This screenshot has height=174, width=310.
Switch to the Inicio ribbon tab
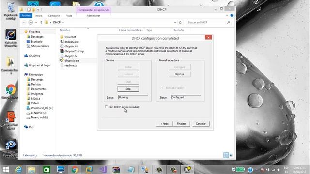39,16
